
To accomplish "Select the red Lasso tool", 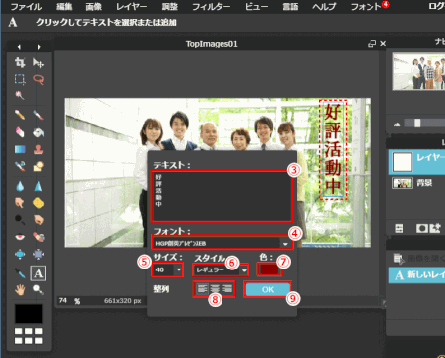I will [x=38, y=79].
